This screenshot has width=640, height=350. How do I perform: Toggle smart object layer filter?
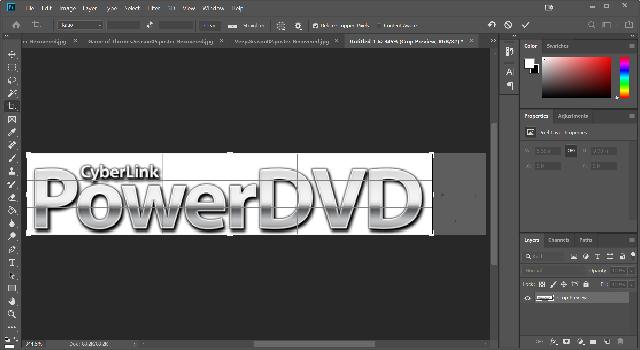(622, 256)
